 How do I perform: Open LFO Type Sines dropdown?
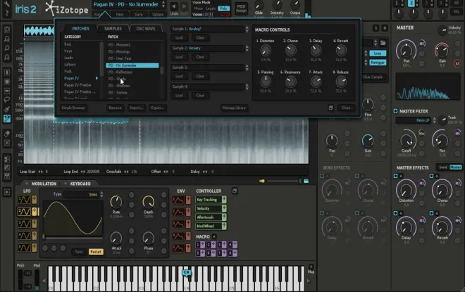[x=83, y=195]
